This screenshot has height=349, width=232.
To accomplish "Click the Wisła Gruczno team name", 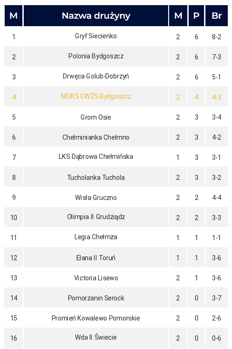I will tap(96, 198).
